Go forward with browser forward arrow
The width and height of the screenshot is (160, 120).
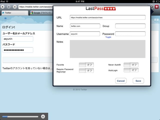(x=9, y=7)
